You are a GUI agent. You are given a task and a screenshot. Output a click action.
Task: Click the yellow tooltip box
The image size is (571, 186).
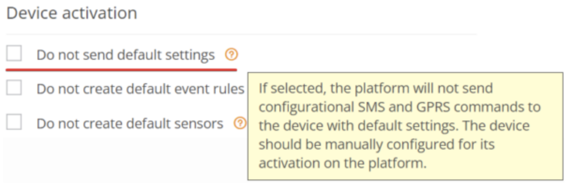coord(406,126)
